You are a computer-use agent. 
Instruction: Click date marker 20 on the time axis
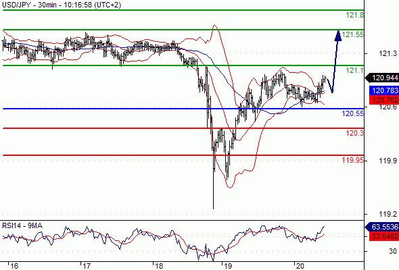(300, 266)
